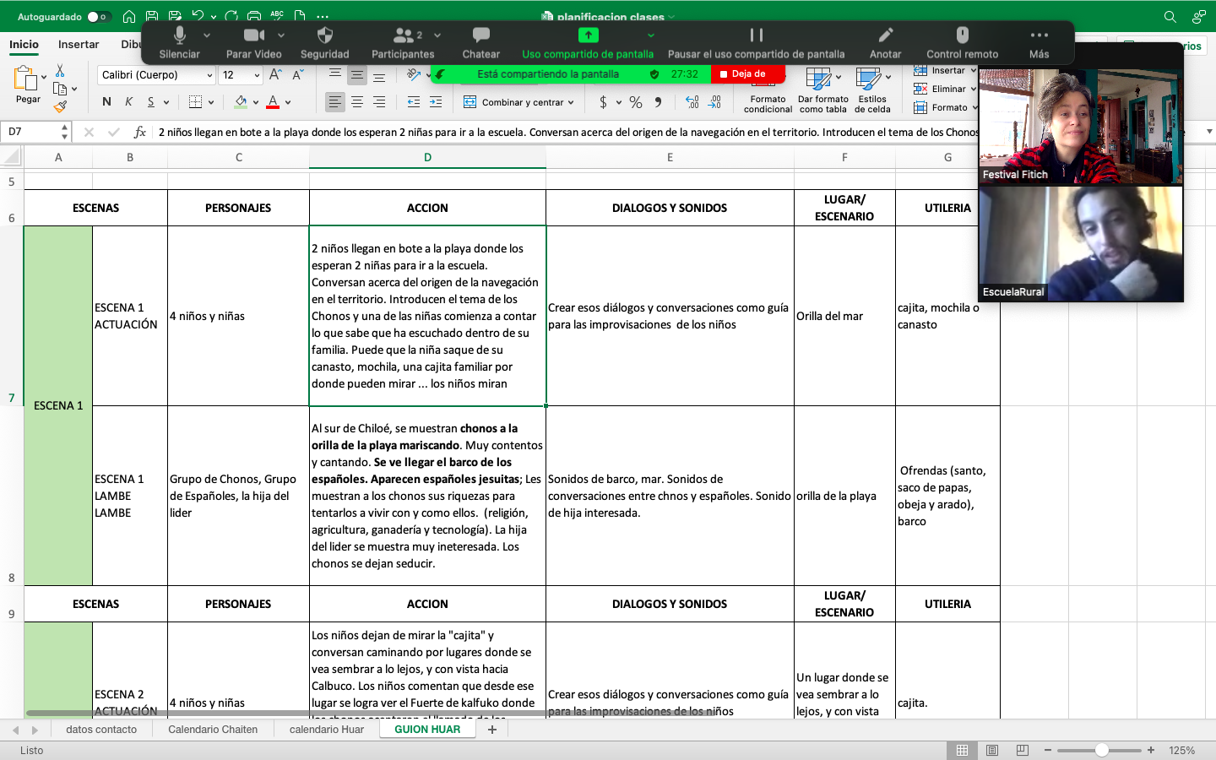This screenshot has width=1216, height=760.
Task: Align text to the right
Action: [379, 102]
